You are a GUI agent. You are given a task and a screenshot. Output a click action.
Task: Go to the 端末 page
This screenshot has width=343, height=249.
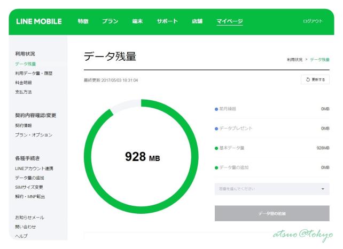pos(137,21)
